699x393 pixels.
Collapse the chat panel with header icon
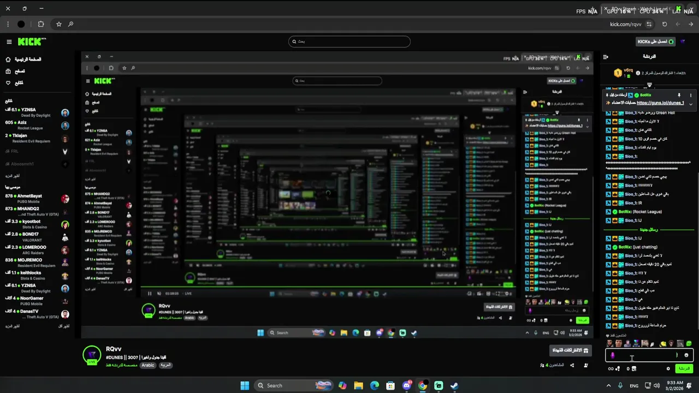pyautogui.click(x=606, y=57)
